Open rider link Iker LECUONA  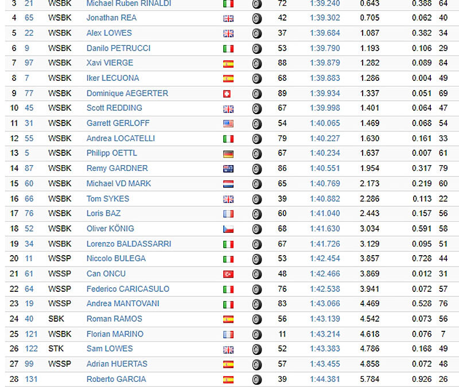(x=112, y=78)
